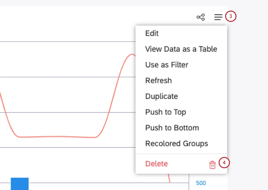
Task: Click the share icon above the chart
Action: (201, 17)
